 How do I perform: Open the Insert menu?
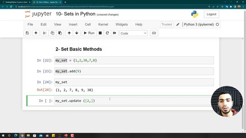(x=73, y=25)
